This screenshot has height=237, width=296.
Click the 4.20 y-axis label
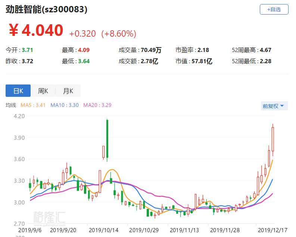[x=19, y=116]
